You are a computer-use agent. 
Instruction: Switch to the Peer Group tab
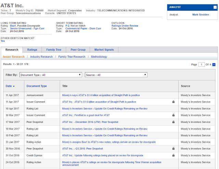click(78, 50)
